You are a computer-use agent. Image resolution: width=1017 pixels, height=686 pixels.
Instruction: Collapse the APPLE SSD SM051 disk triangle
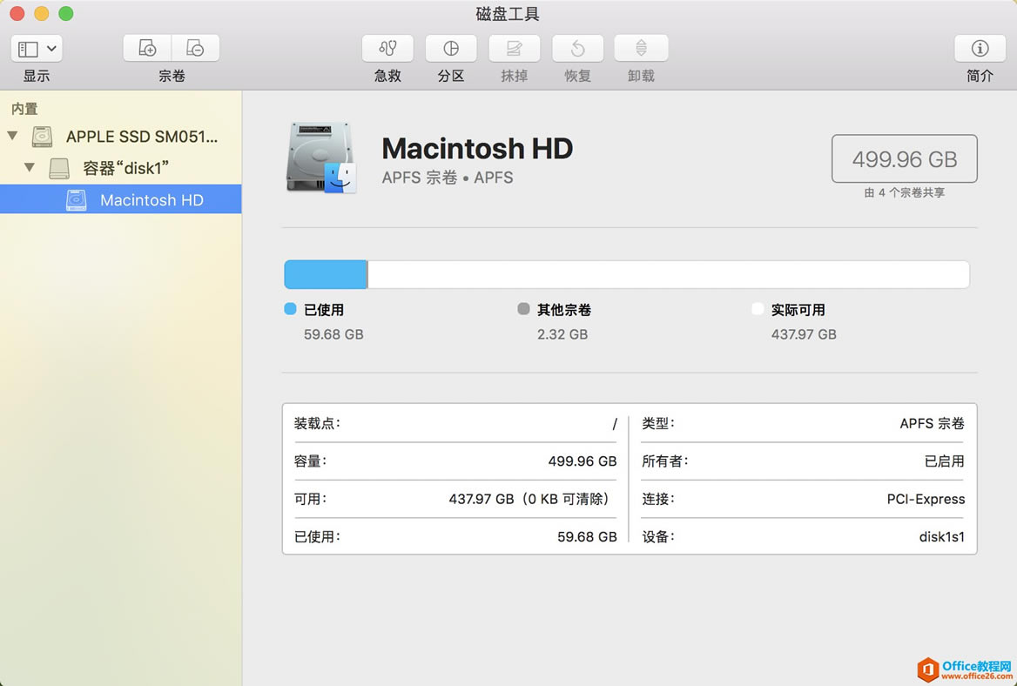pos(12,136)
